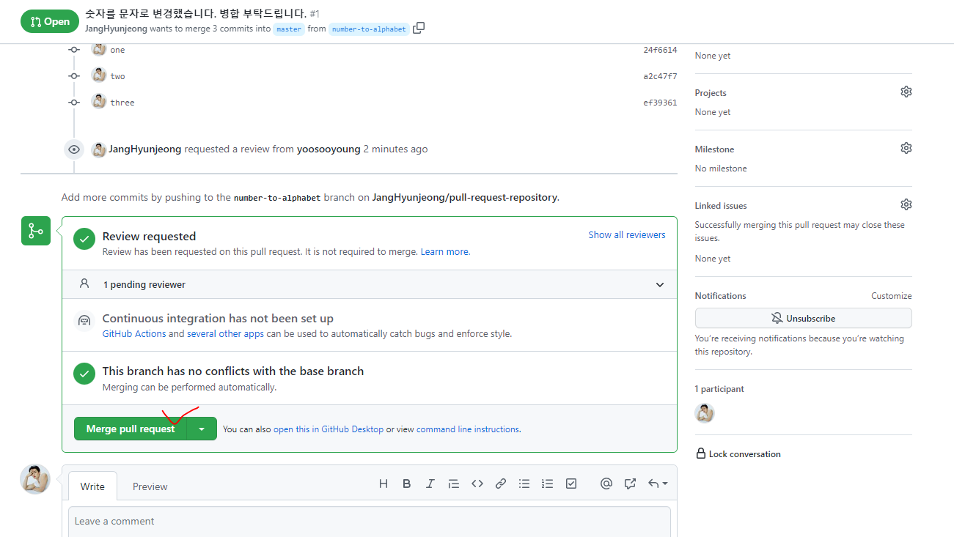
Task: Click avatar next to commit two
Action: 99,75
